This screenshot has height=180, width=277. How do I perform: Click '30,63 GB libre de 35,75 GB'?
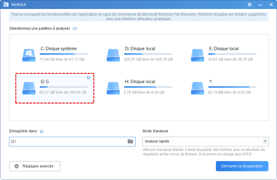[230, 59]
